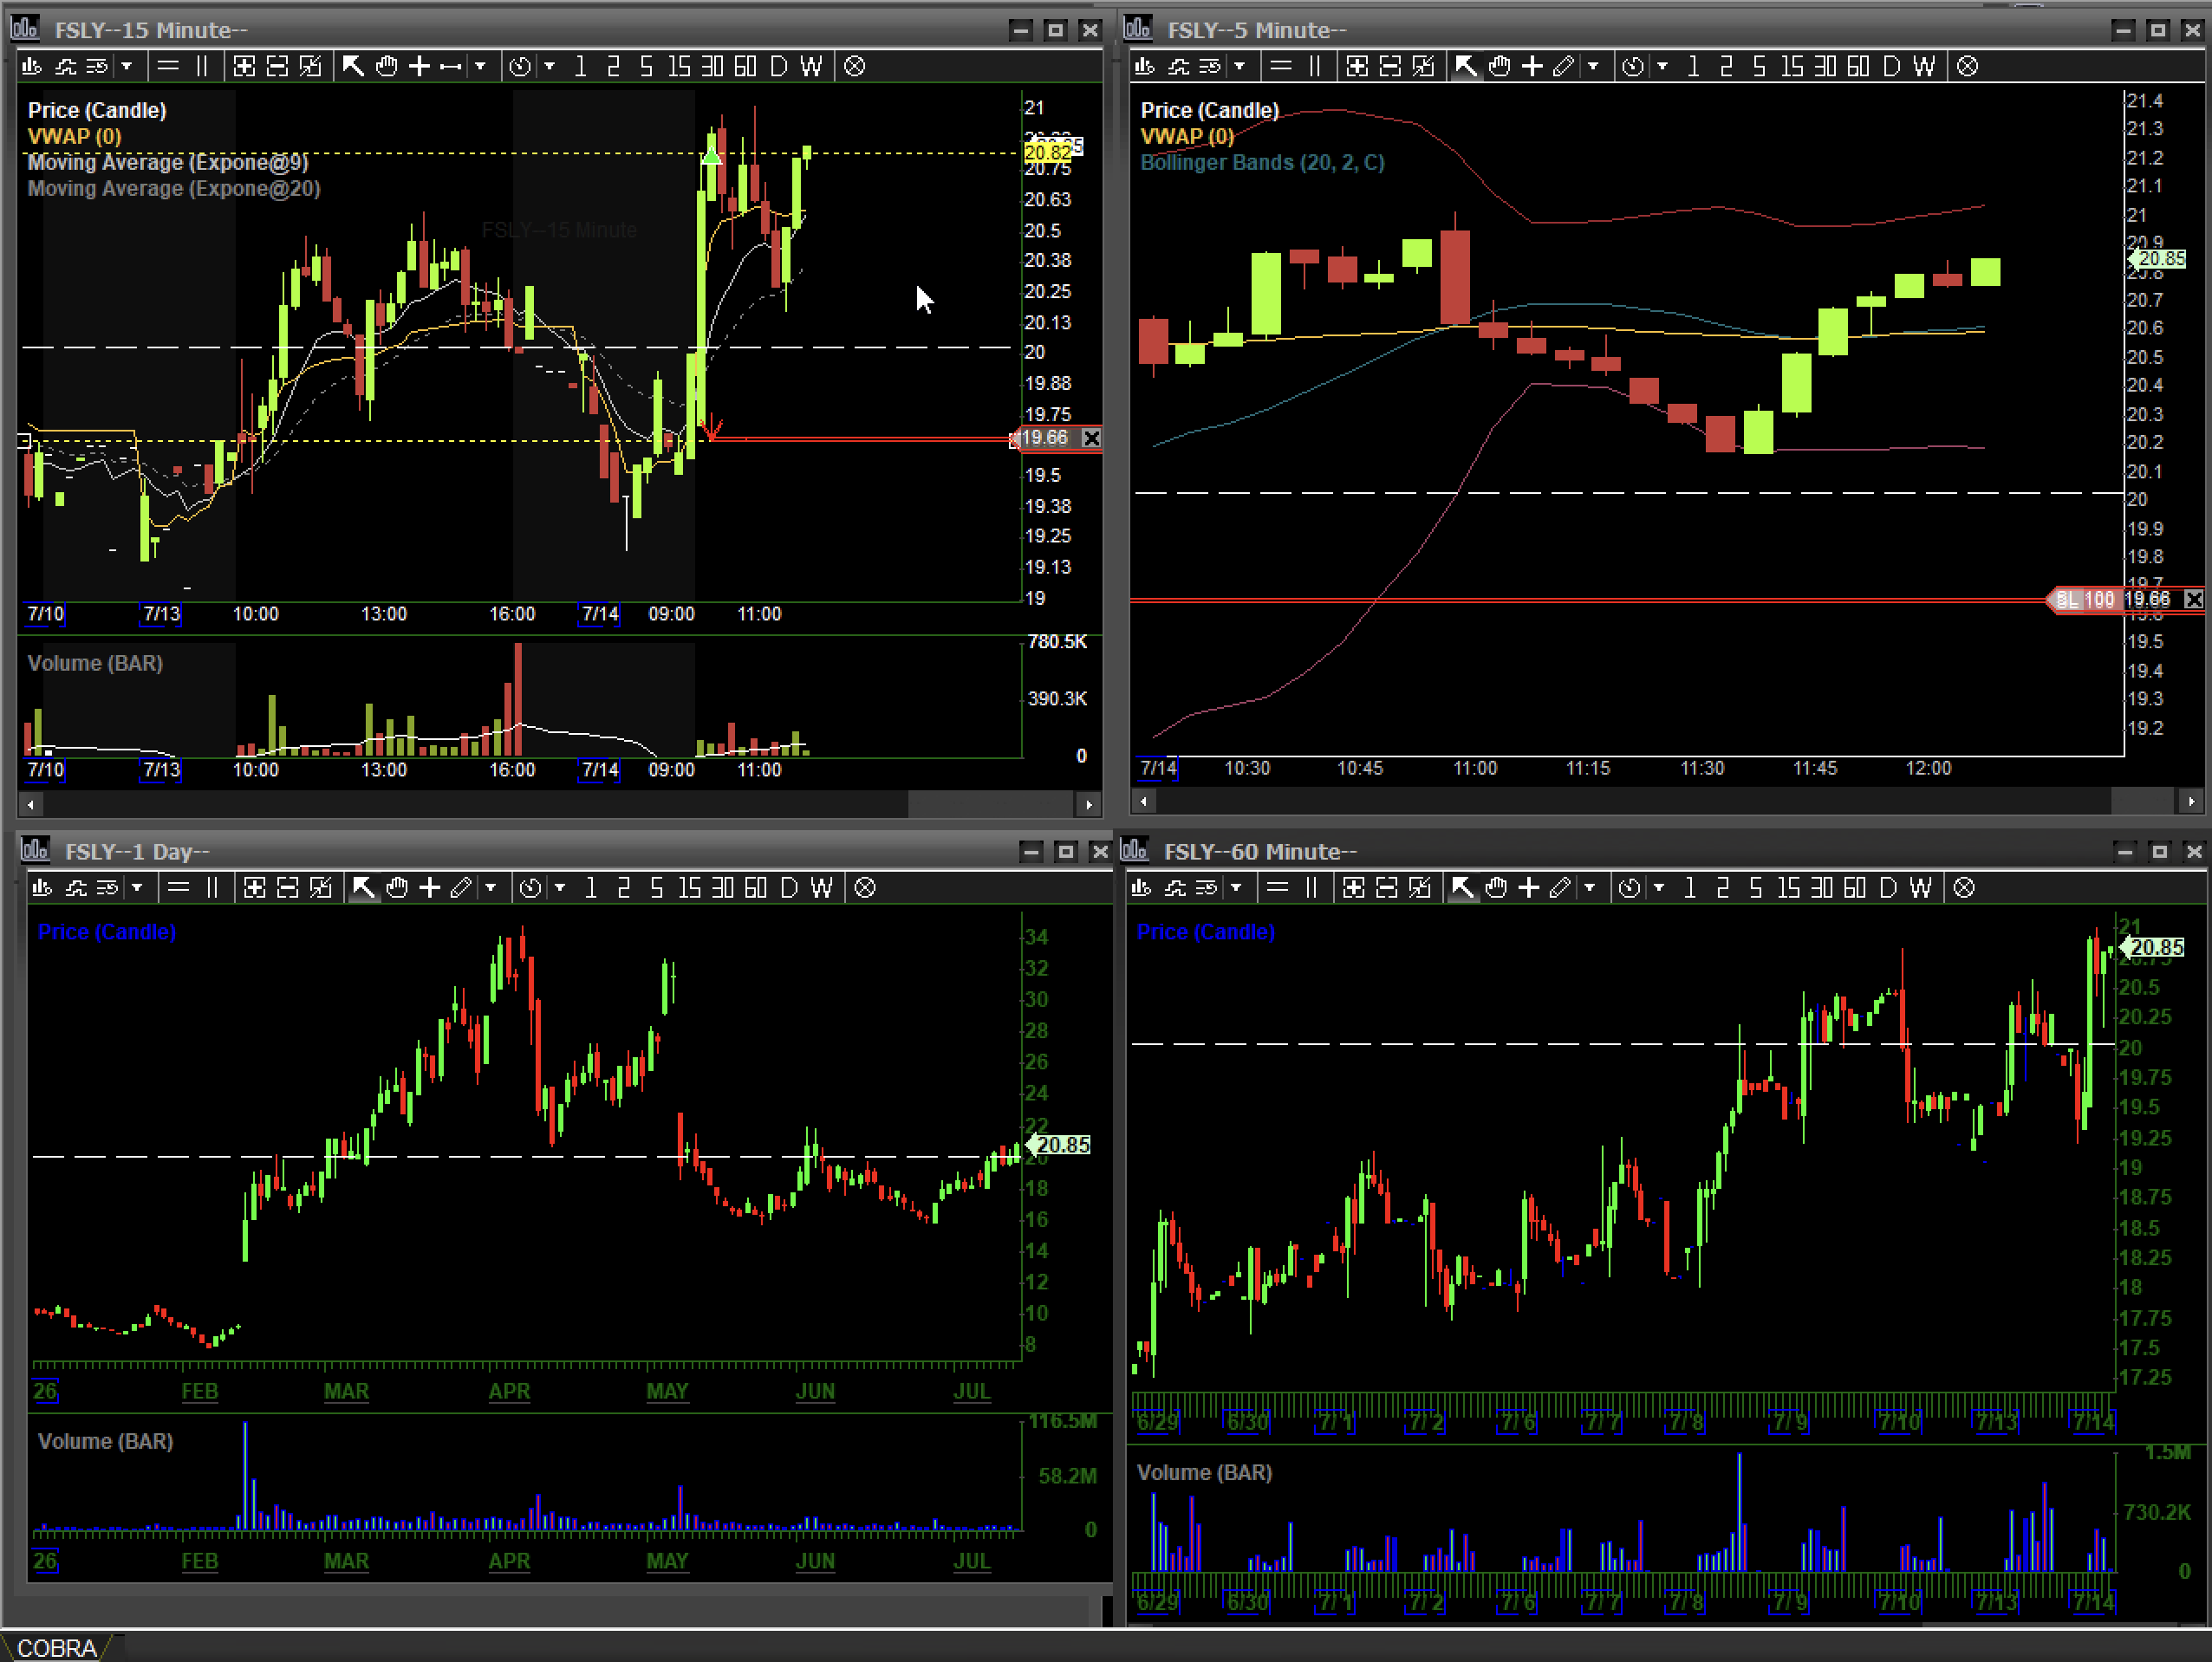
Task: Open chart type icon in 15 Minute chart
Action: (32, 66)
